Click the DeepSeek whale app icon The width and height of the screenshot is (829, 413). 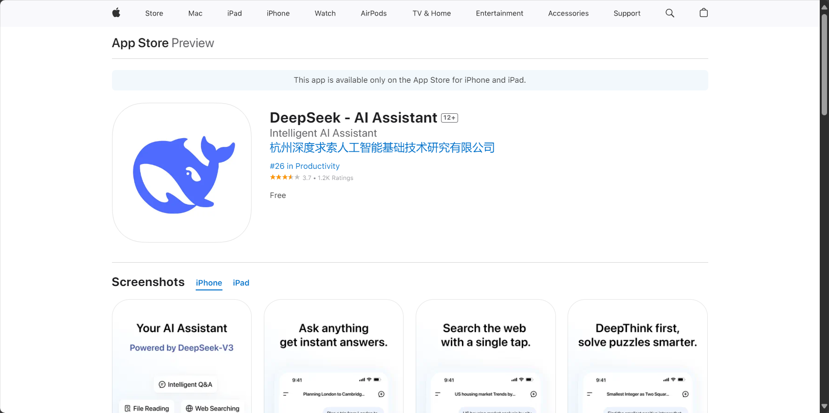tap(182, 173)
